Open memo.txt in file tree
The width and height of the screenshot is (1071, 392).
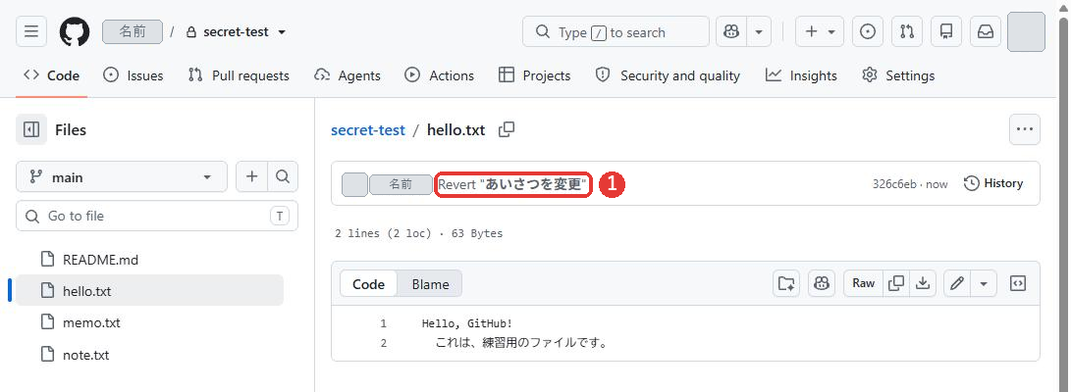[149, 322]
